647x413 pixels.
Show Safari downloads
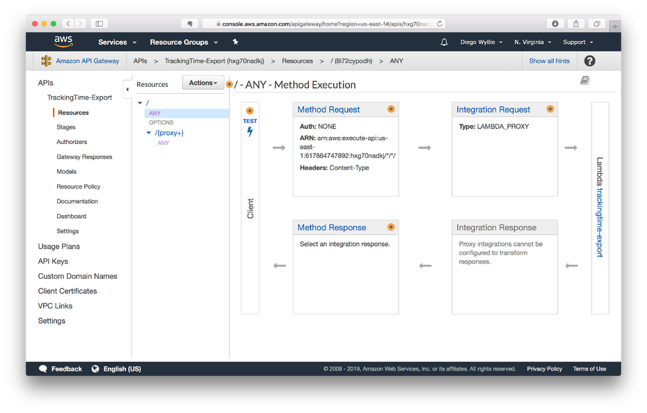[555, 24]
